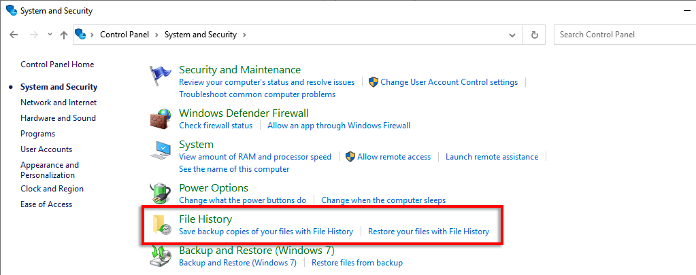Click the File History folder icon
This screenshot has width=696, height=275.
(161, 225)
